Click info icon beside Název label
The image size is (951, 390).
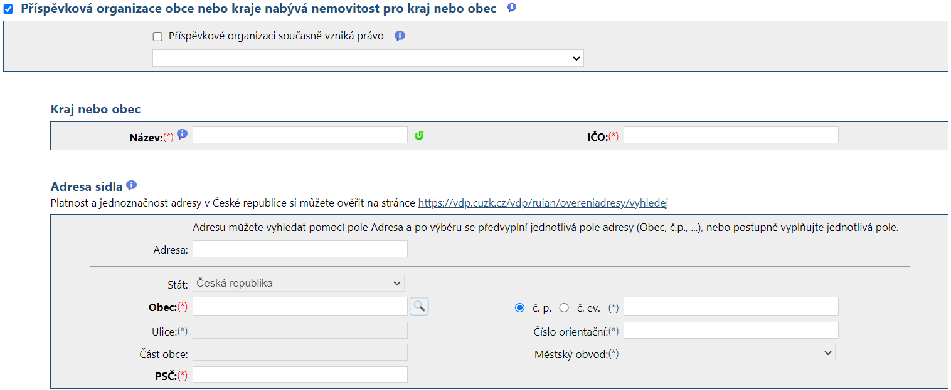tap(183, 134)
